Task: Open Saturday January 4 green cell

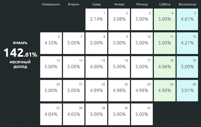Action: coord(165,19)
